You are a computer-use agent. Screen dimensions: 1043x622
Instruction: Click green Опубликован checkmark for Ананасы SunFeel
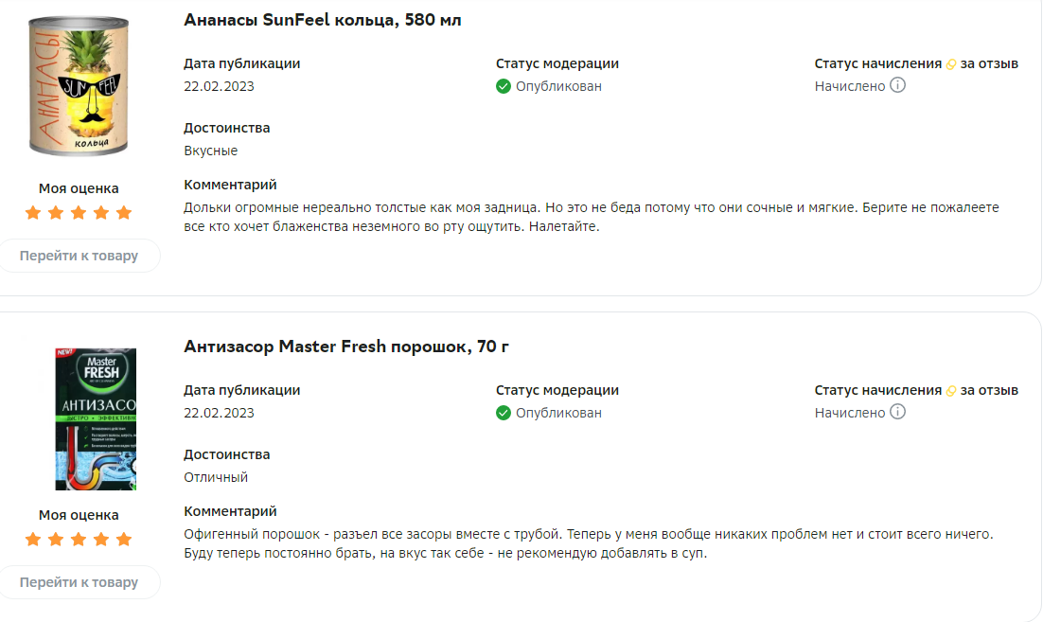click(x=504, y=86)
